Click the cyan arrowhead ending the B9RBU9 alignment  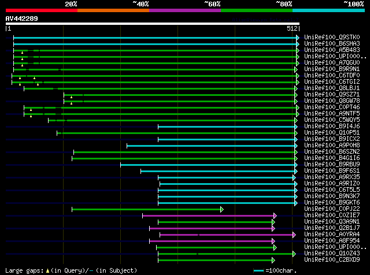click(296, 165)
